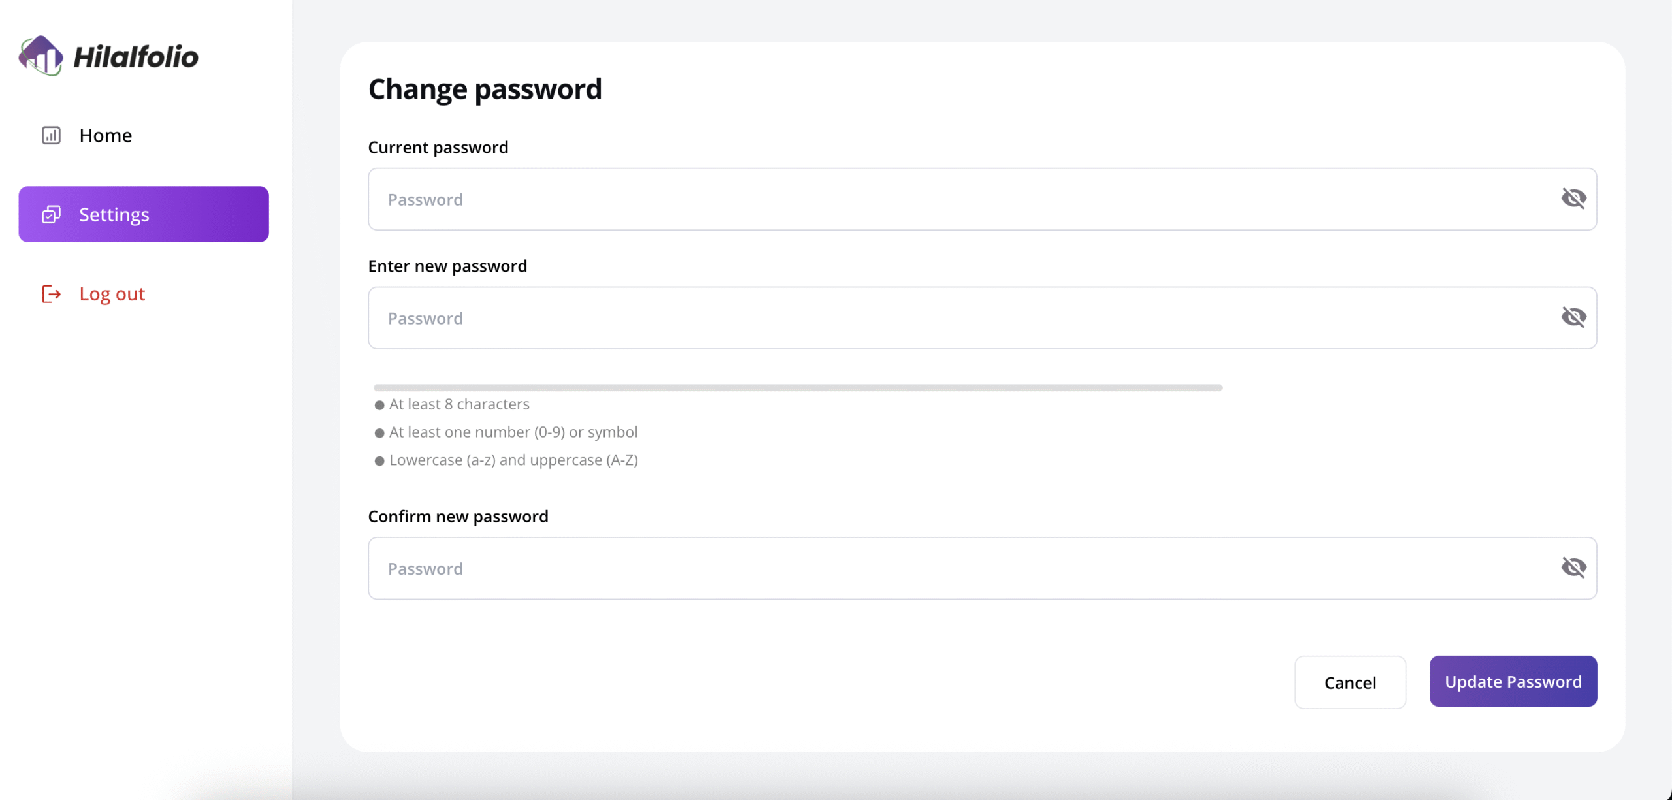Focus the Confirm new password field
This screenshot has height=800, width=1672.
982,568
